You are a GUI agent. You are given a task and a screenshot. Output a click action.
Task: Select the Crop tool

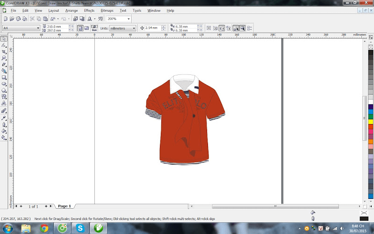[4, 51]
